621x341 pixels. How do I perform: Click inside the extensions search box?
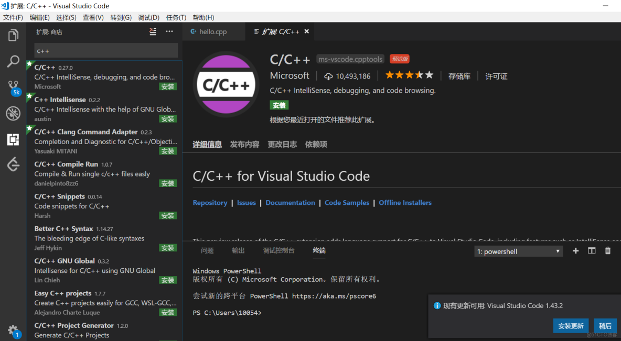click(x=105, y=50)
